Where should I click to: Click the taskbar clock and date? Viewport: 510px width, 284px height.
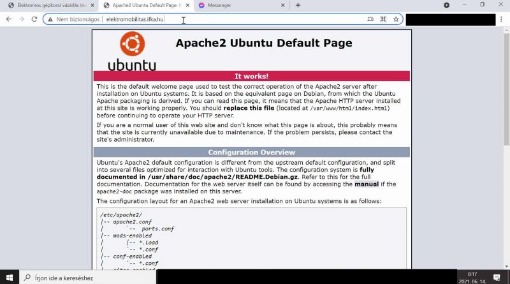[472, 278]
